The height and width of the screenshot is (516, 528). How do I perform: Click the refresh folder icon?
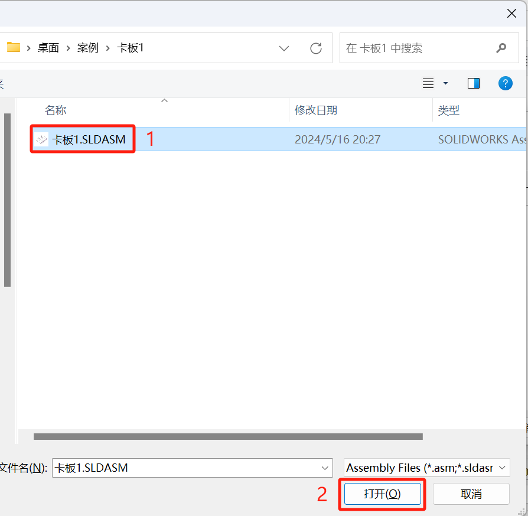tap(316, 48)
